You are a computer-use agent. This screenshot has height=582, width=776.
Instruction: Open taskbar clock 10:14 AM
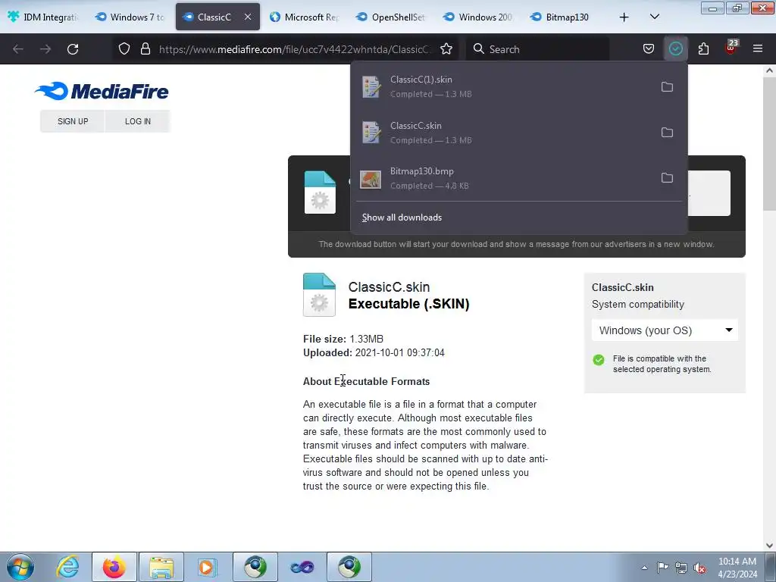coord(737,568)
